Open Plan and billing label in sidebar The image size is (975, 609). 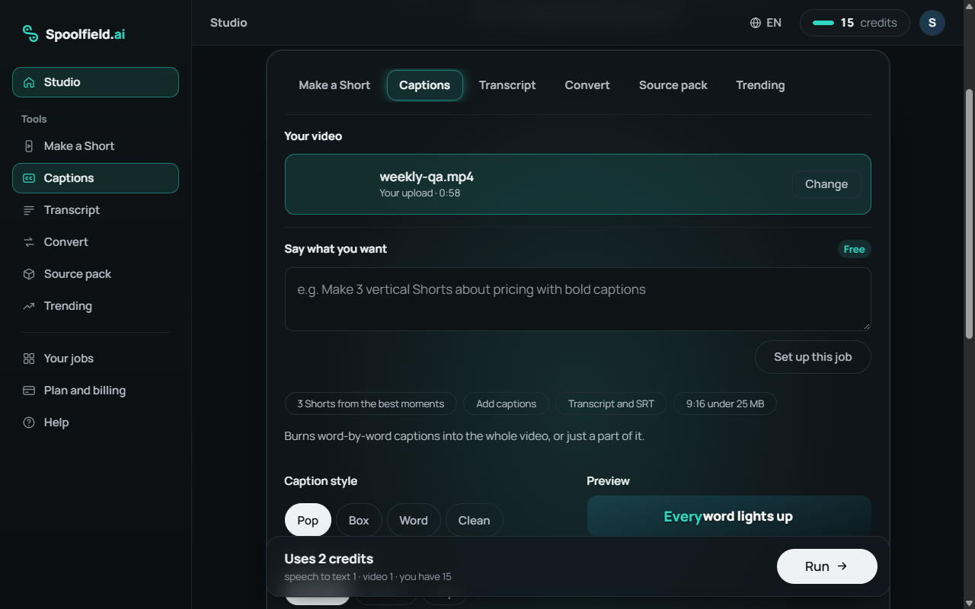click(x=85, y=391)
